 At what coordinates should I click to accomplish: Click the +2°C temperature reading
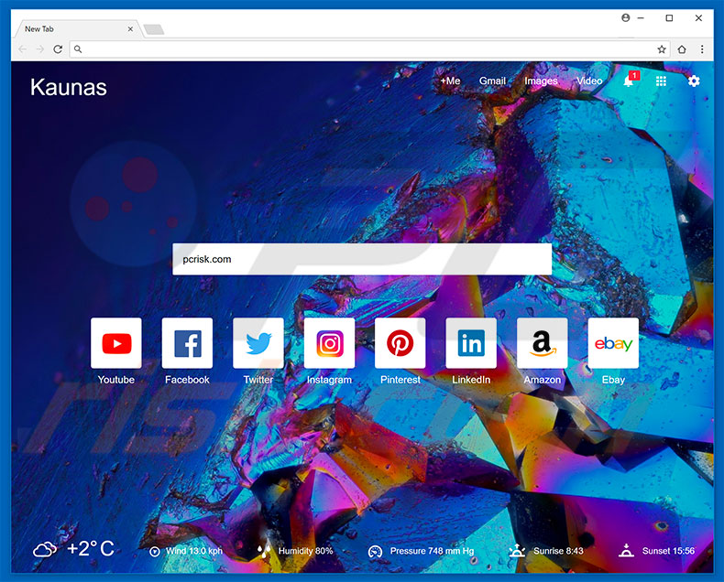[x=91, y=549]
